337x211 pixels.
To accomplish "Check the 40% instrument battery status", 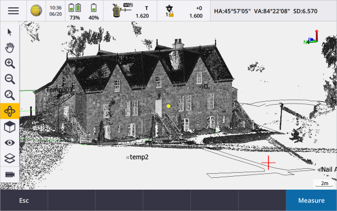I will pos(94,11).
